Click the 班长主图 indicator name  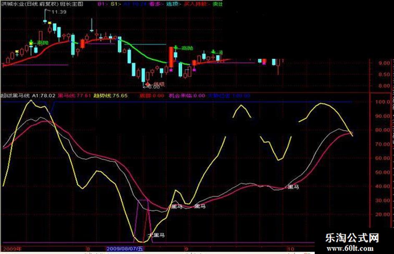point(71,3)
